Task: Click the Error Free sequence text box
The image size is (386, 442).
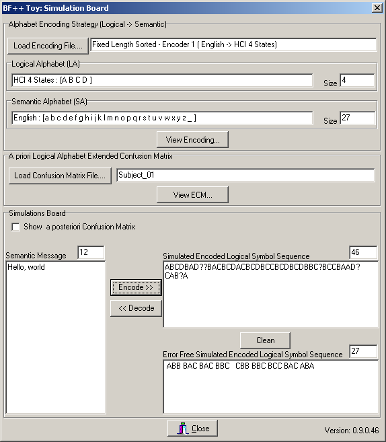Action: pyautogui.click(x=271, y=387)
